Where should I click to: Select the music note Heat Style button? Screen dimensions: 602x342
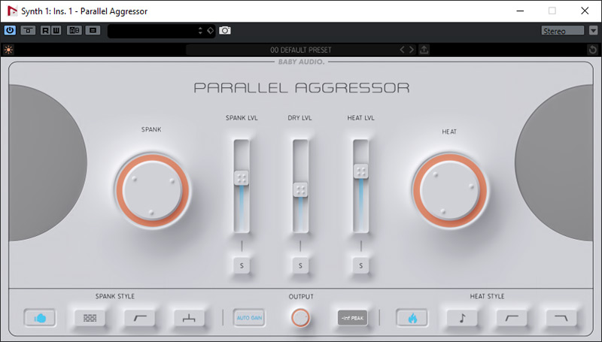tap(462, 318)
